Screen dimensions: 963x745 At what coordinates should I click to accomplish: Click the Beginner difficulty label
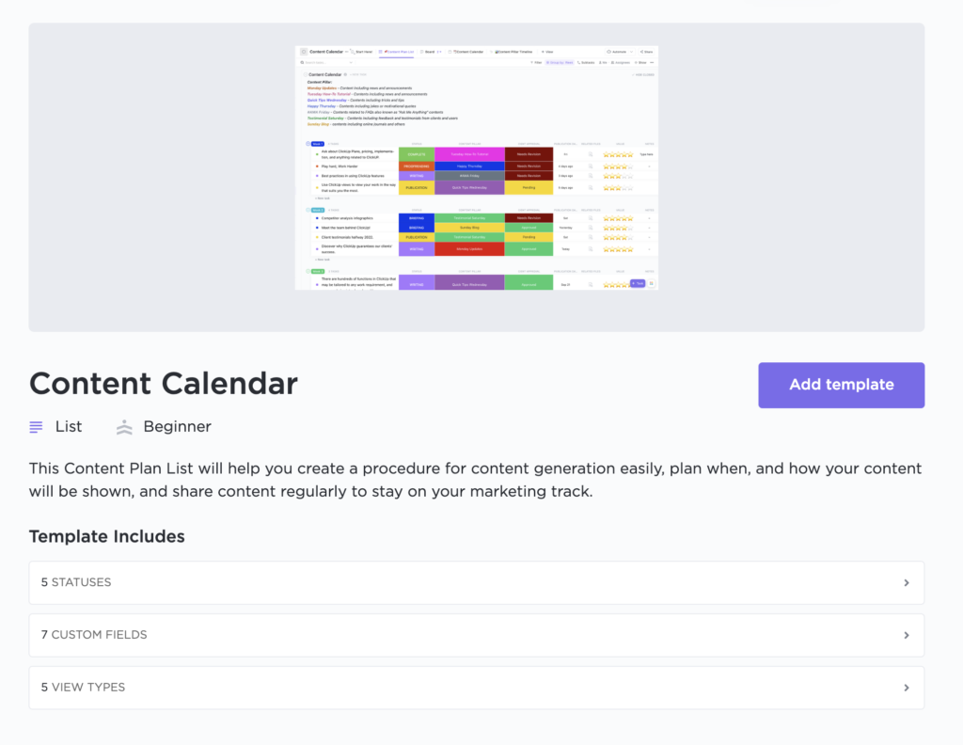click(x=178, y=427)
